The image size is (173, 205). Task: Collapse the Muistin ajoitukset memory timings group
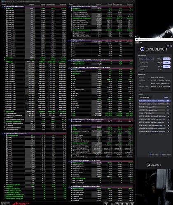[70, 40]
